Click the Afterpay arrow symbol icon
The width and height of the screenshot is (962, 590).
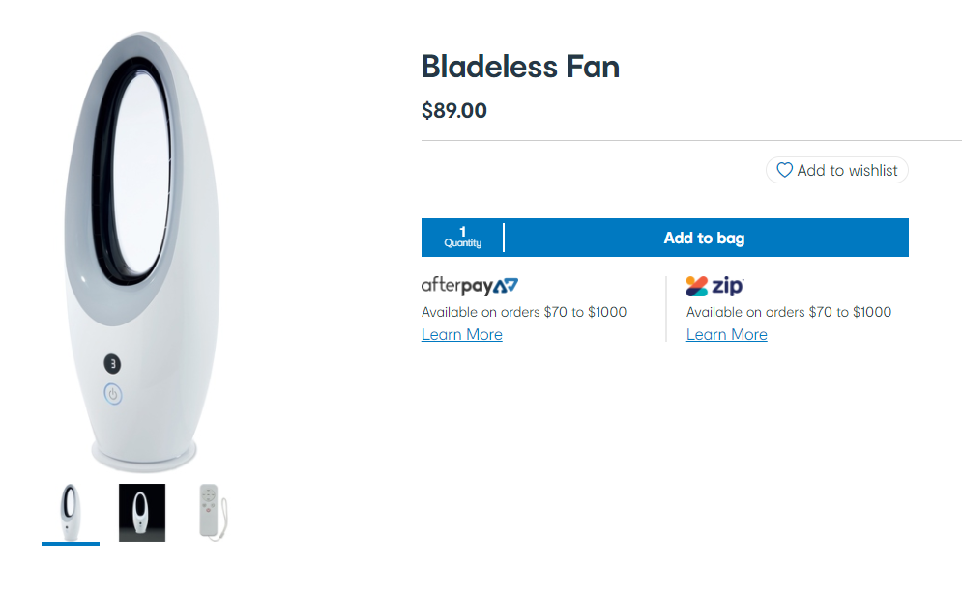(x=511, y=285)
